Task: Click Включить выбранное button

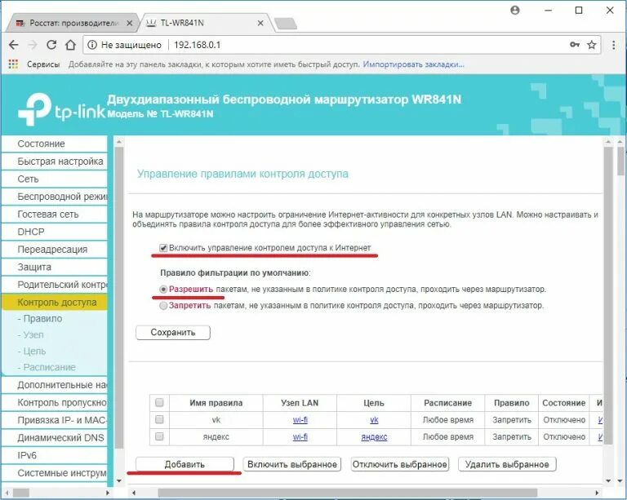Action: [x=292, y=464]
